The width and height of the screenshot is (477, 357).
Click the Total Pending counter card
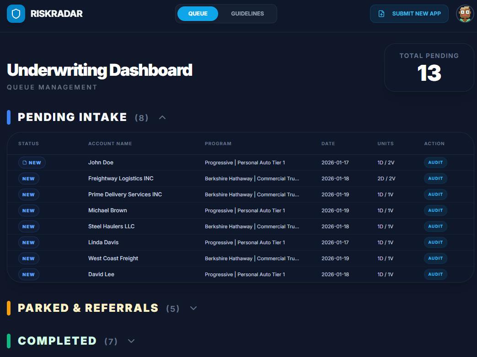(x=429, y=68)
